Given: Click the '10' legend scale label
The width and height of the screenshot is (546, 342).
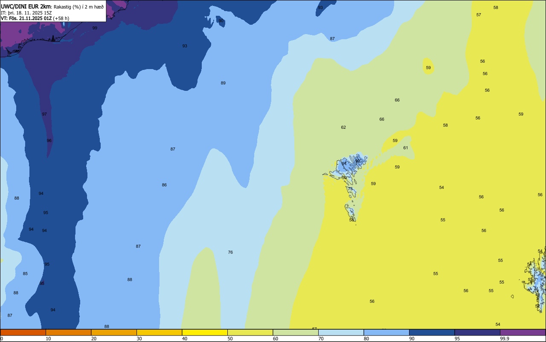Looking at the screenshot, I should point(48,339).
